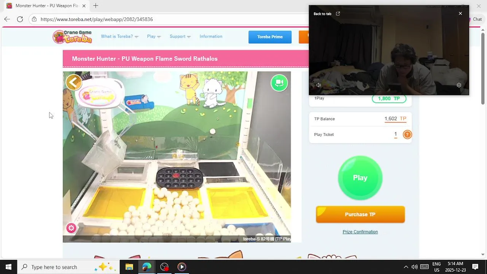Close the picture-in-picture window
This screenshot has height=274, width=487.
[460, 13]
